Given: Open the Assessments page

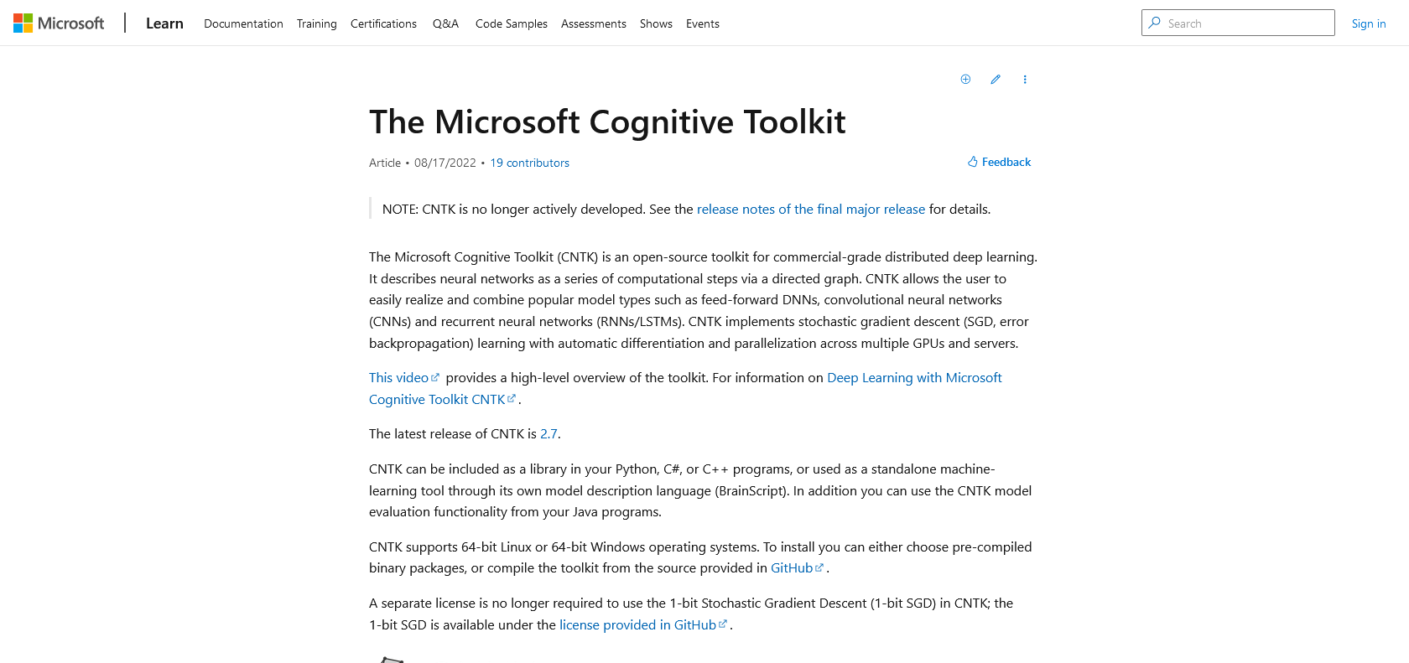Looking at the screenshot, I should 594,23.
